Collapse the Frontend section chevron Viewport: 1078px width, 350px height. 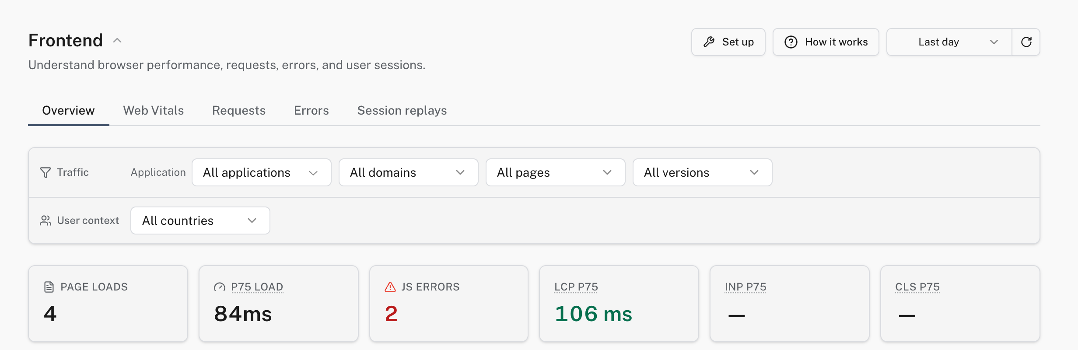[117, 41]
